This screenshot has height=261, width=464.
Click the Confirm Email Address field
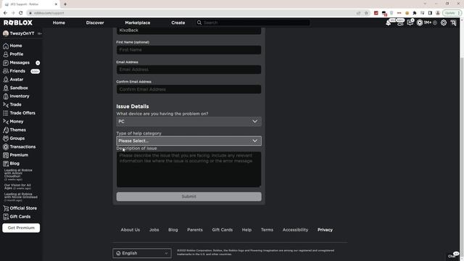(x=188, y=89)
